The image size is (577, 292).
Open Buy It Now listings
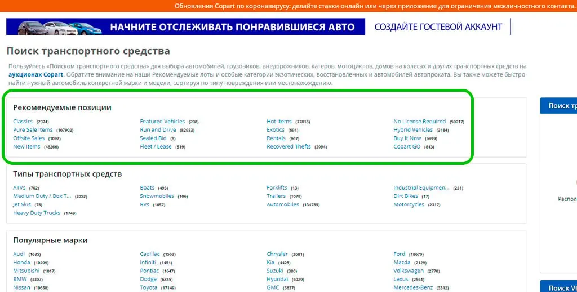pos(407,138)
